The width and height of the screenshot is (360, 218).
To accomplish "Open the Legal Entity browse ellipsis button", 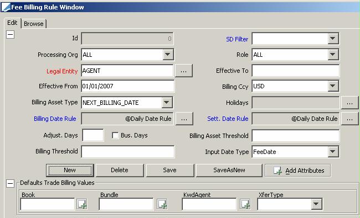I will [184, 71].
